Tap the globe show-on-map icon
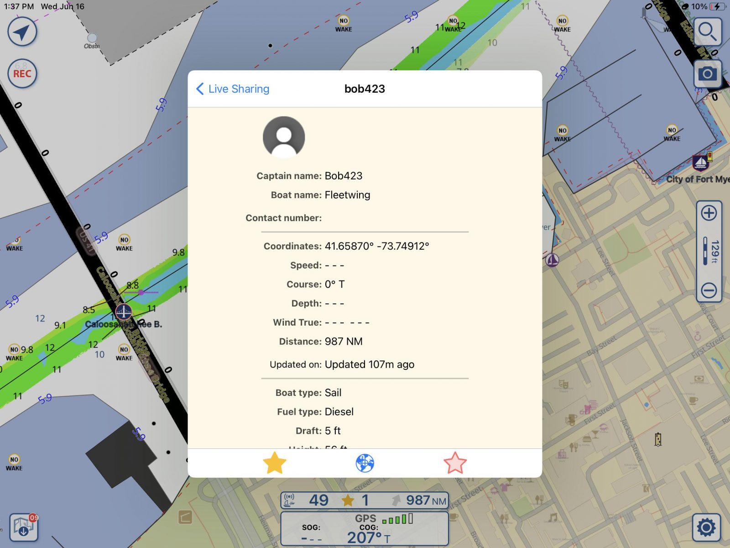 pos(365,463)
